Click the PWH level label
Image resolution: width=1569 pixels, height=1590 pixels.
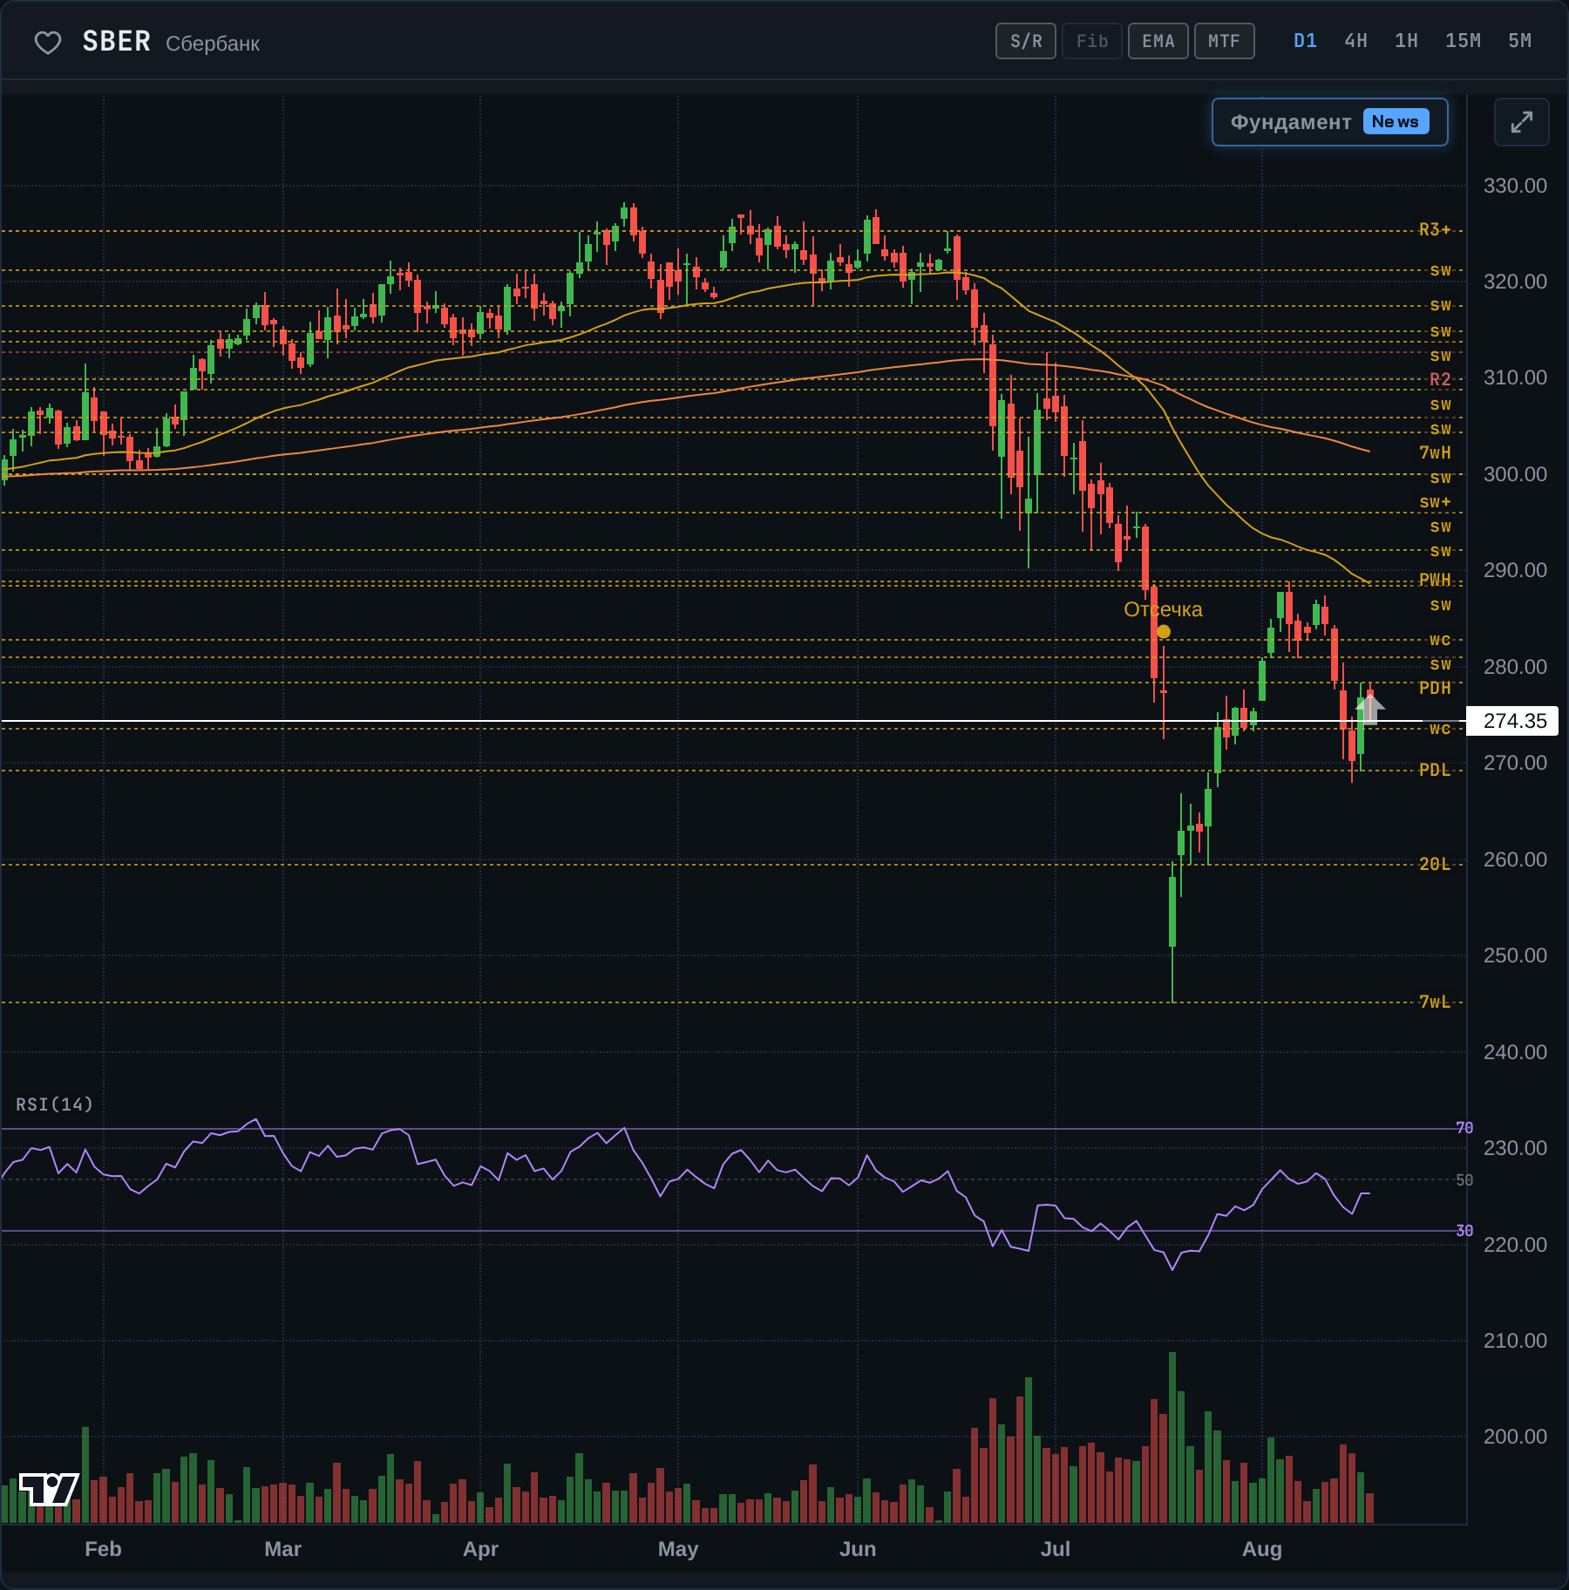(1435, 580)
